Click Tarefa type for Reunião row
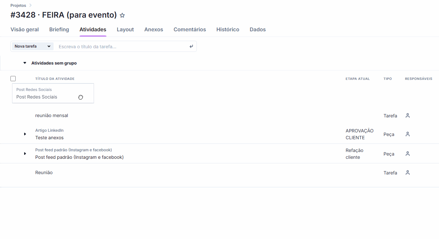The image size is (439, 239). pyautogui.click(x=390, y=173)
